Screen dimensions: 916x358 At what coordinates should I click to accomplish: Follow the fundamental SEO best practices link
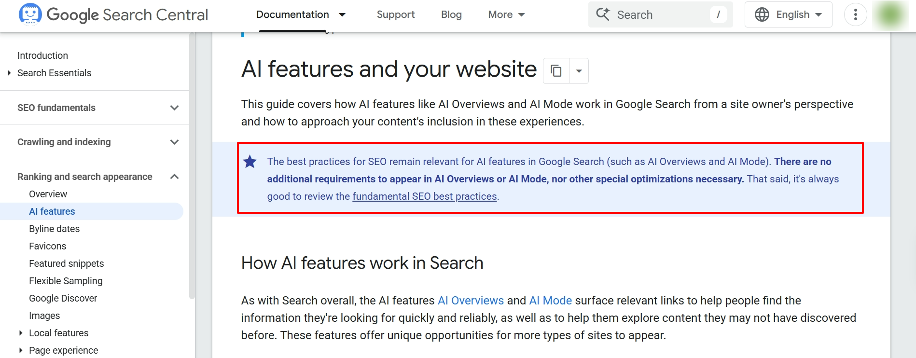point(424,196)
